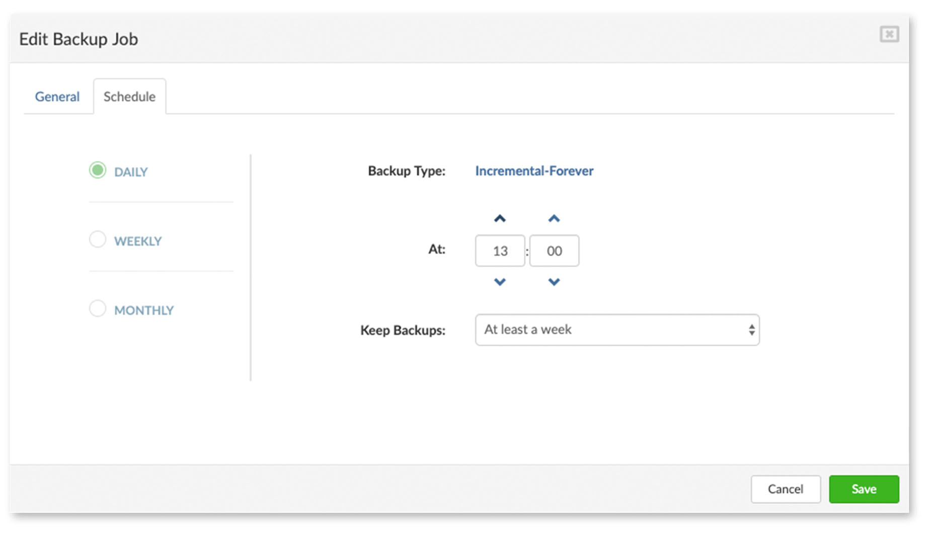The width and height of the screenshot is (935, 551).
Task: Increase the minutes with the up chevron
Action: coord(554,218)
